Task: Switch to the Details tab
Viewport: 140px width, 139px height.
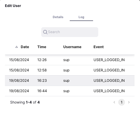Action: point(58,17)
